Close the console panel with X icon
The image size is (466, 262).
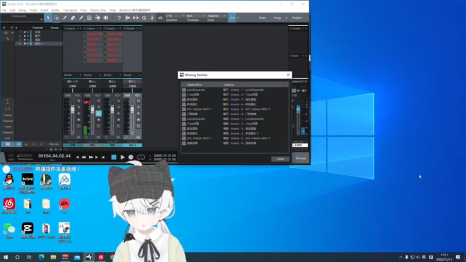[x=4, y=27]
